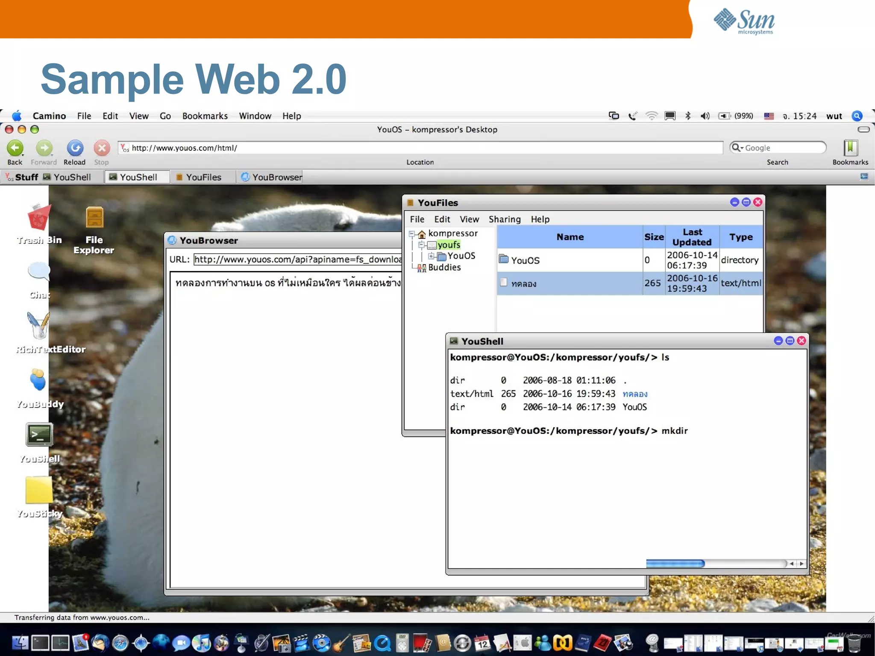Click the Camino Back button
This screenshot has height=656, width=875.
coord(15,148)
